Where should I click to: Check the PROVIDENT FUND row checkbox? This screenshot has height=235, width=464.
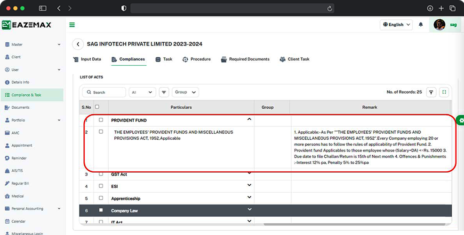(x=101, y=120)
